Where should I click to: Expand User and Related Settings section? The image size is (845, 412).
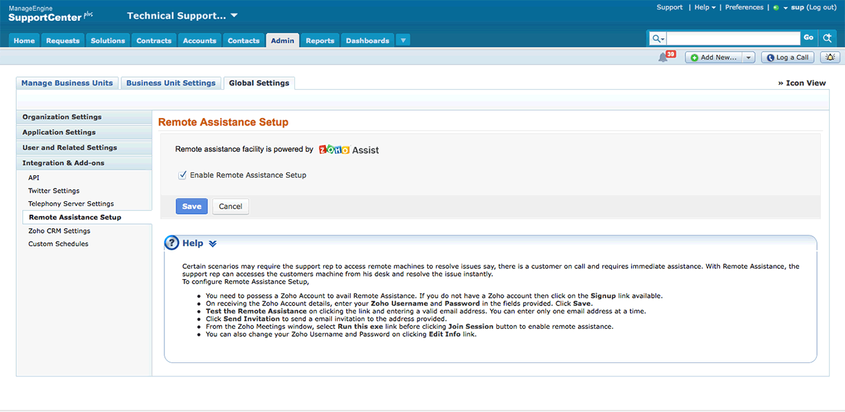click(x=84, y=148)
